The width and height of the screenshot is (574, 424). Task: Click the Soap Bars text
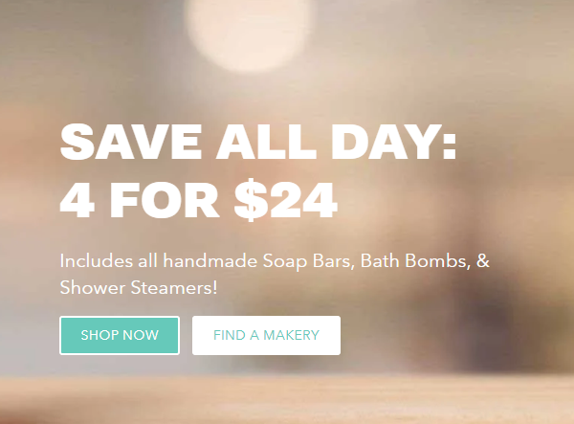point(309,261)
